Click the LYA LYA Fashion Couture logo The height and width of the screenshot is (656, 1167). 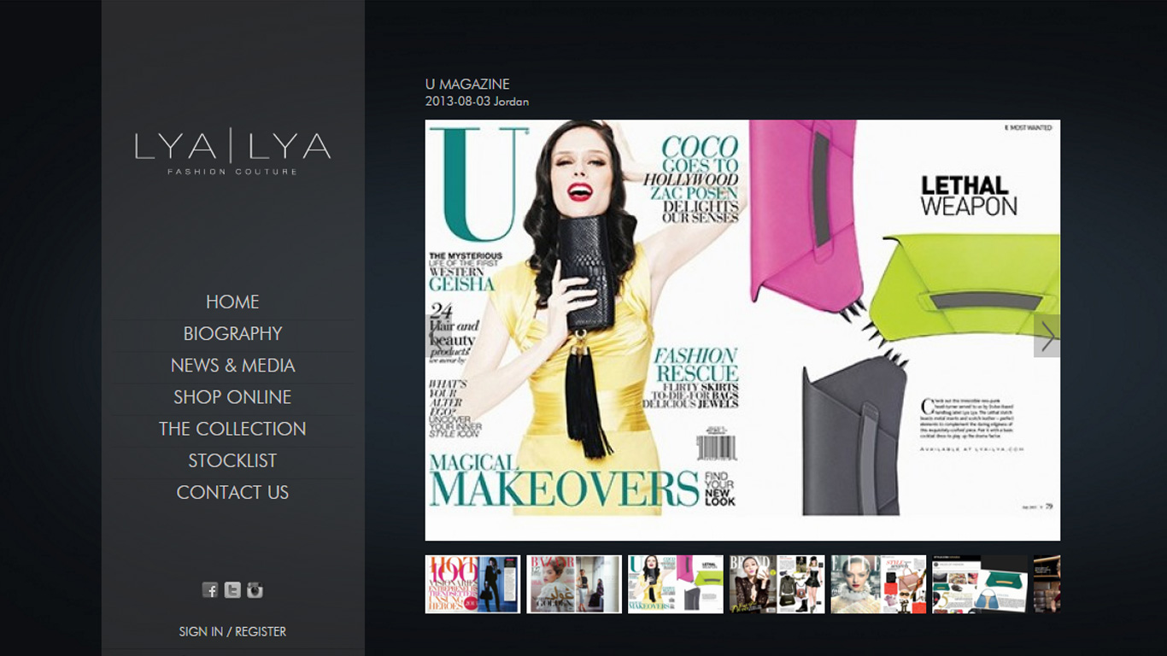coord(232,152)
